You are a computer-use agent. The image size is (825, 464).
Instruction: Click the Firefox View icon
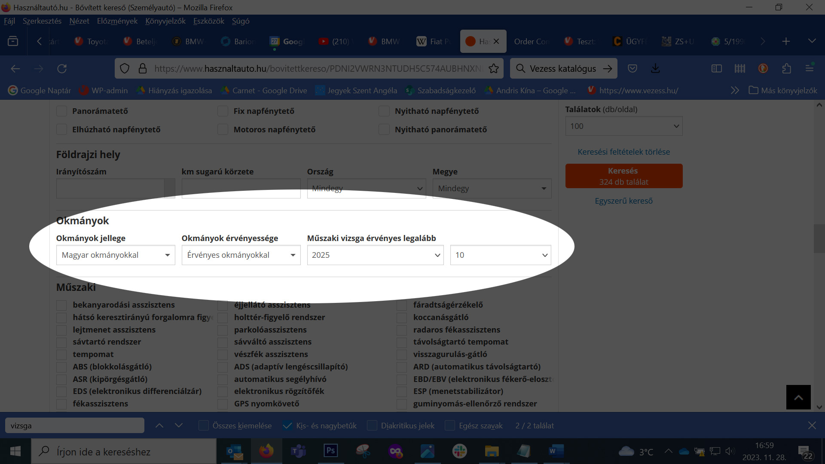point(13,41)
